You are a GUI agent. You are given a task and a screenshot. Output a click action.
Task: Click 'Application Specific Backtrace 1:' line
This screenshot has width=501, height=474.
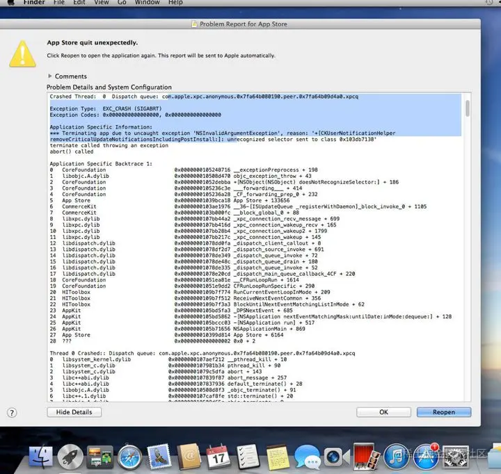[x=101, y=164]
